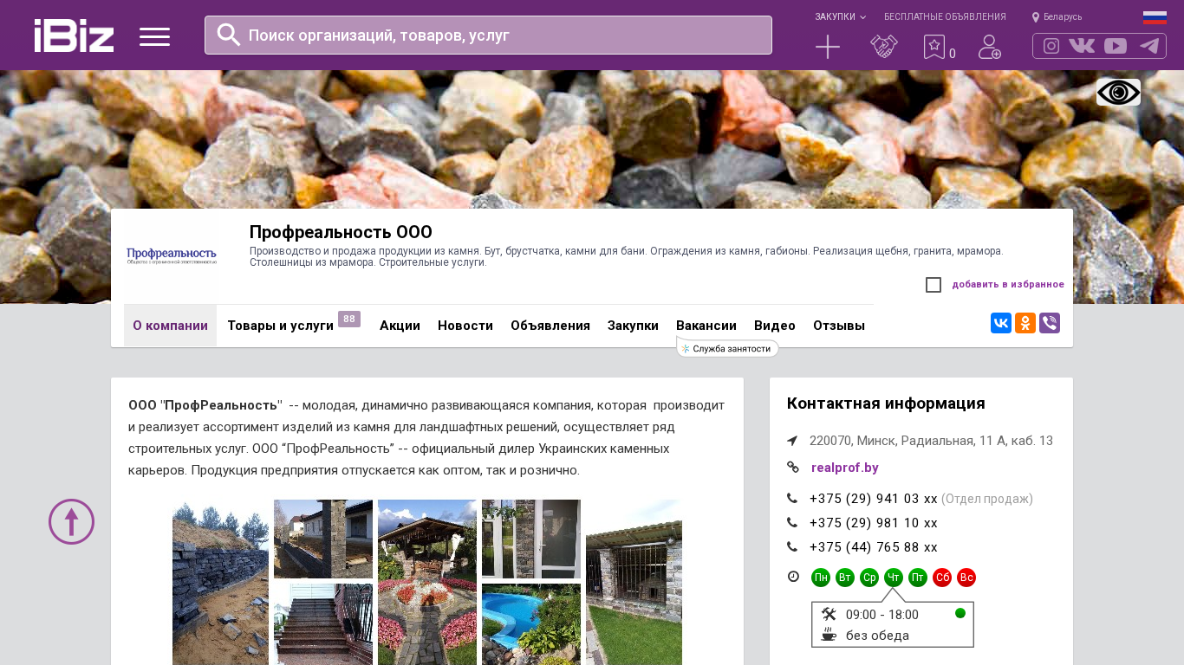Open the stone-clad window wall photo
This screenshot has height=665, width=1184.
point(531,539)
